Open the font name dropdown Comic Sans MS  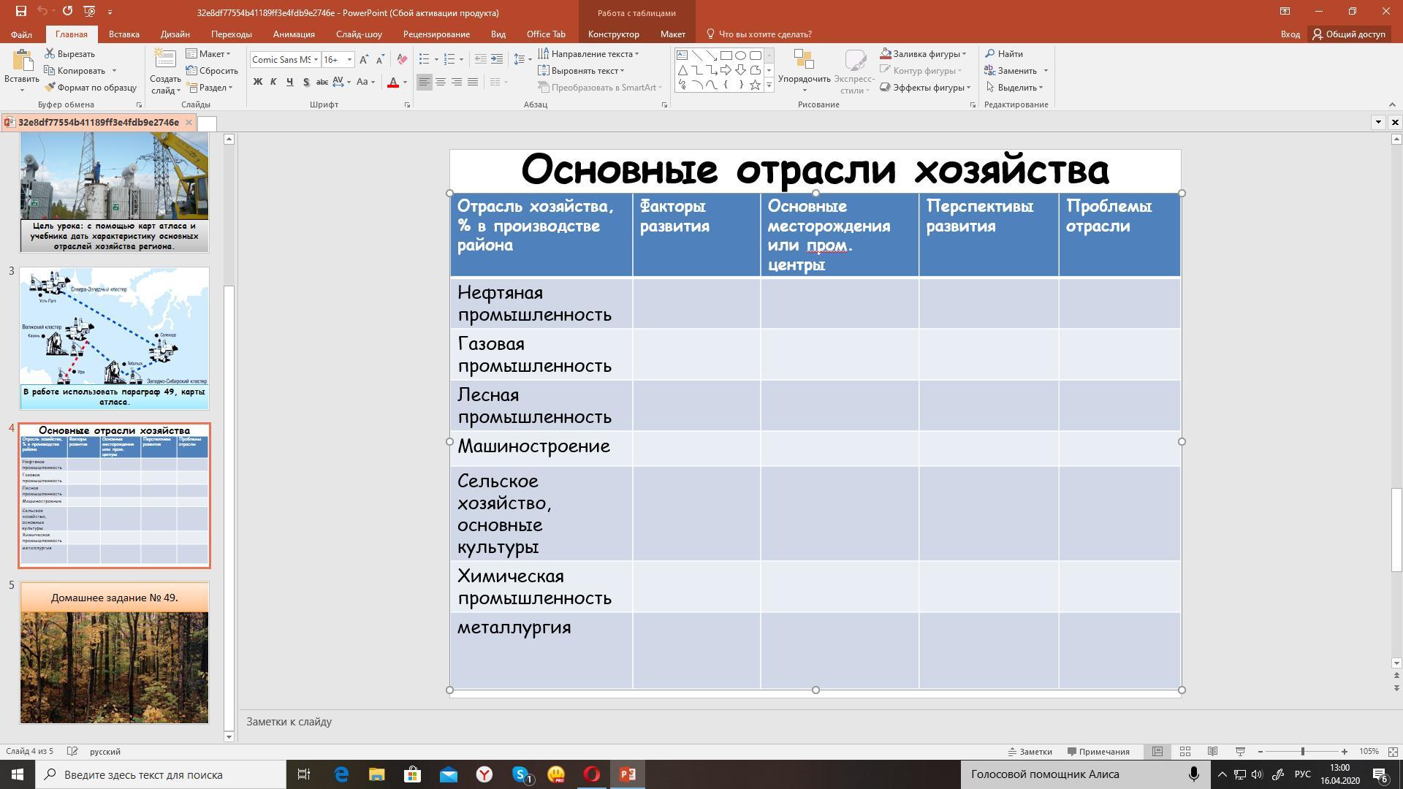click(x=316, y=59)
